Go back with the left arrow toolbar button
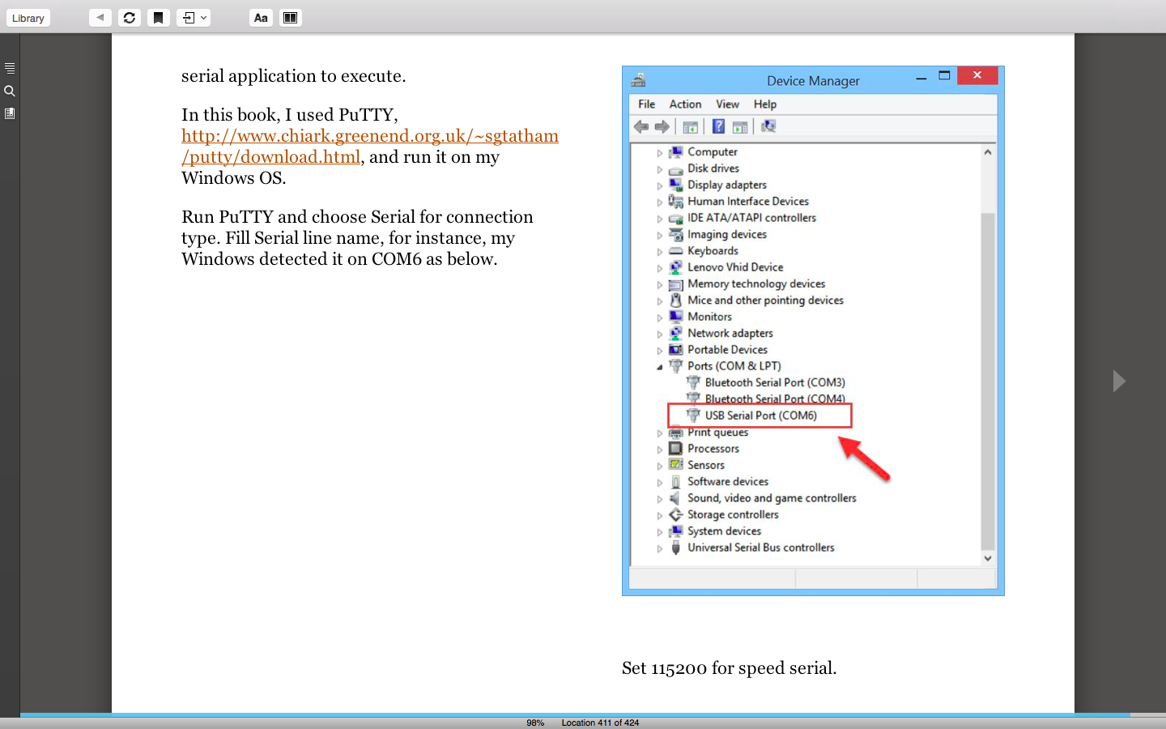This screenshot has width=1166, height=729. point(100,17)
